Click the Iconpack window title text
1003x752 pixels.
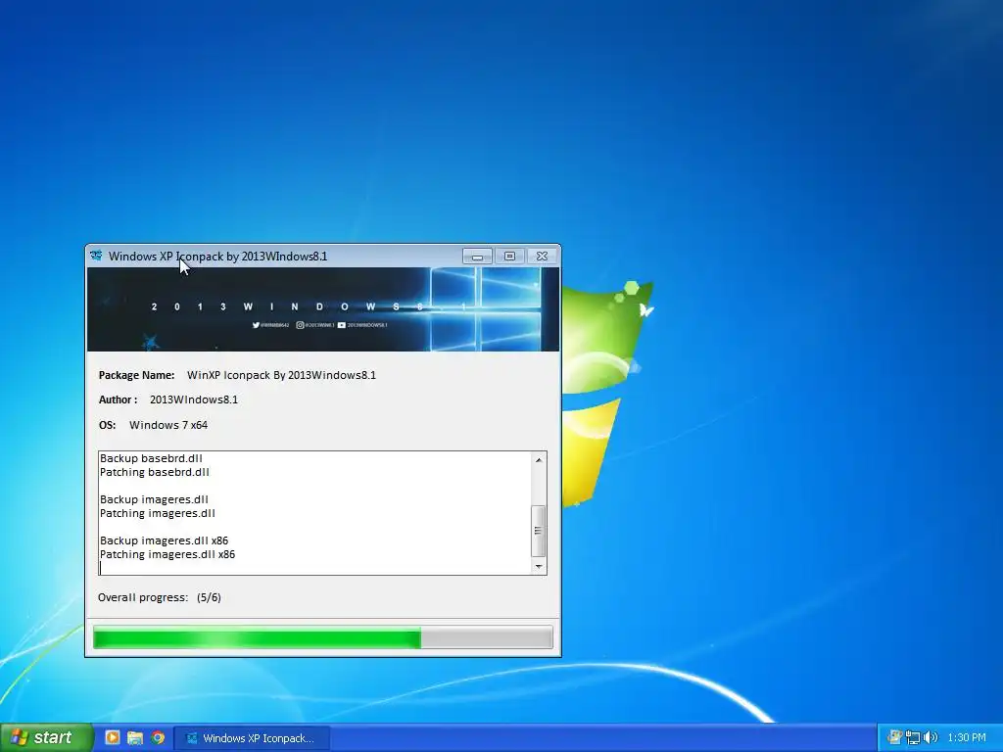pyautogui.click(x=217, y=256)
